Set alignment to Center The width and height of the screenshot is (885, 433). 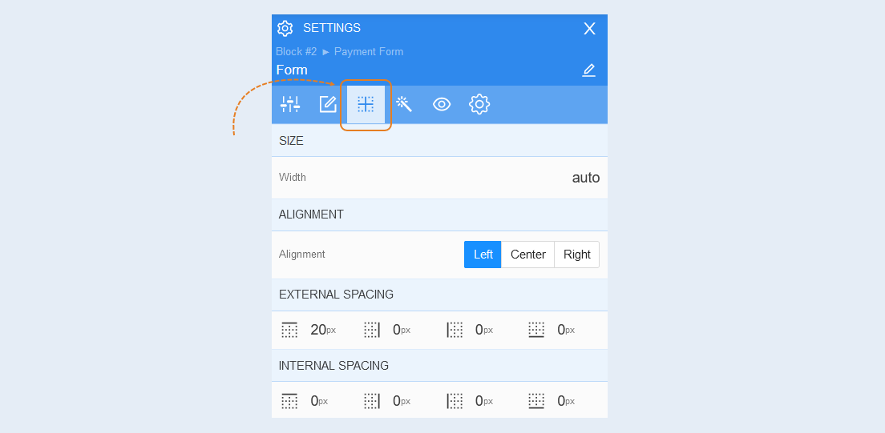(x=527, y=255)
